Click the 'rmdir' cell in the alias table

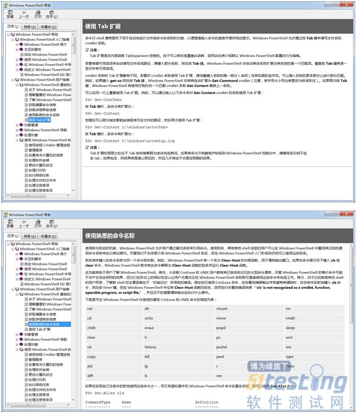314,318
